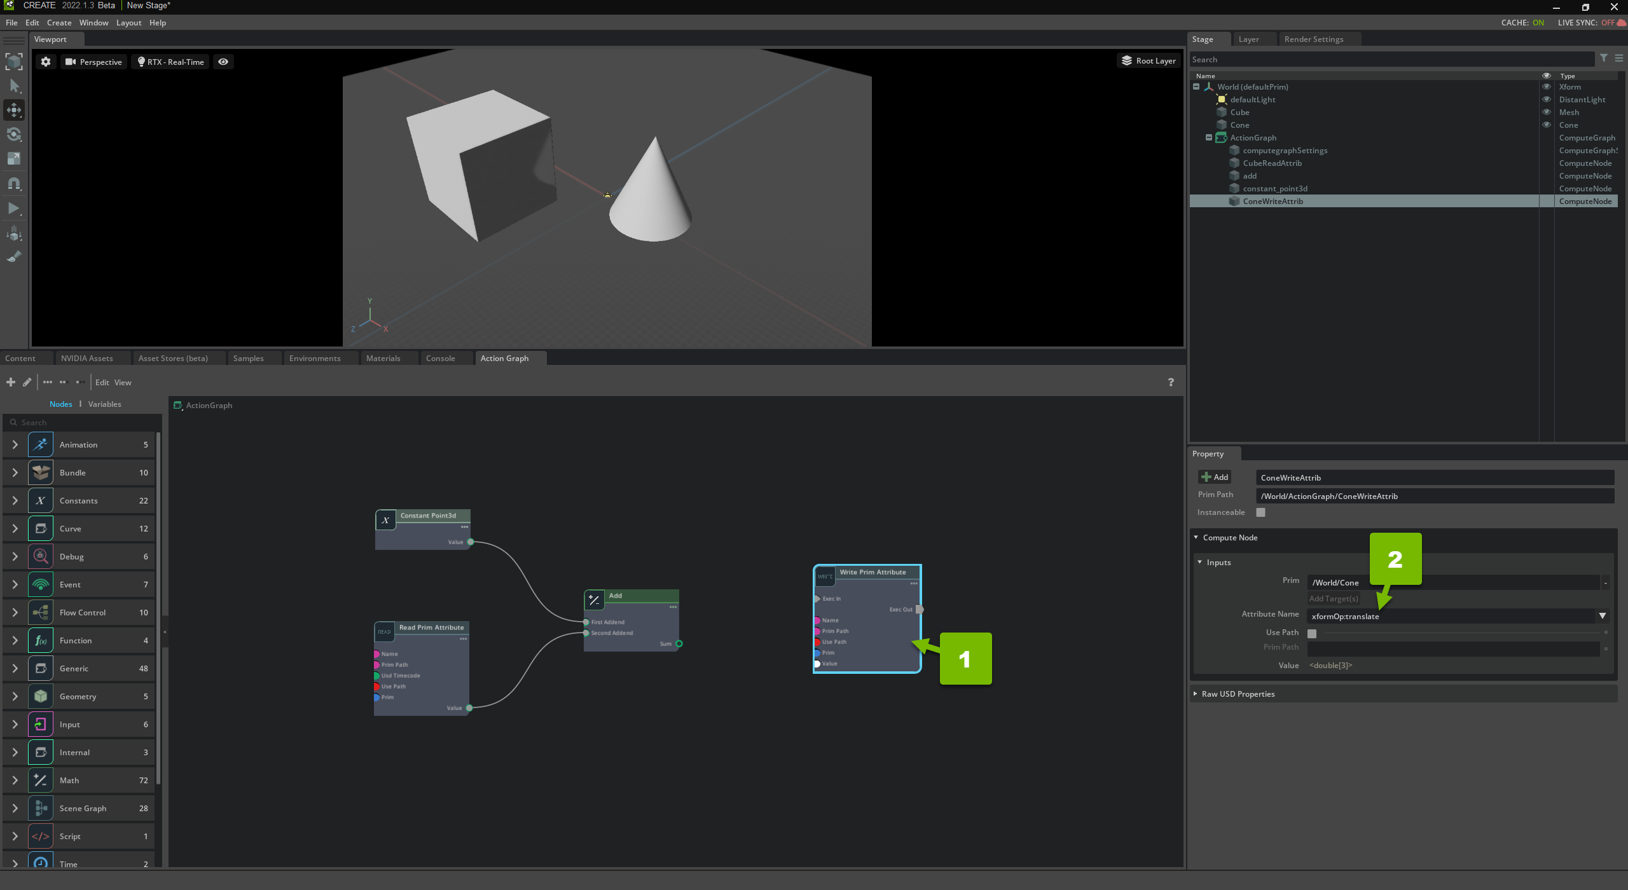The height and width of the screenshot is (890, 1628).
Task: Click the Math category icon
Action: pos(41,781)
